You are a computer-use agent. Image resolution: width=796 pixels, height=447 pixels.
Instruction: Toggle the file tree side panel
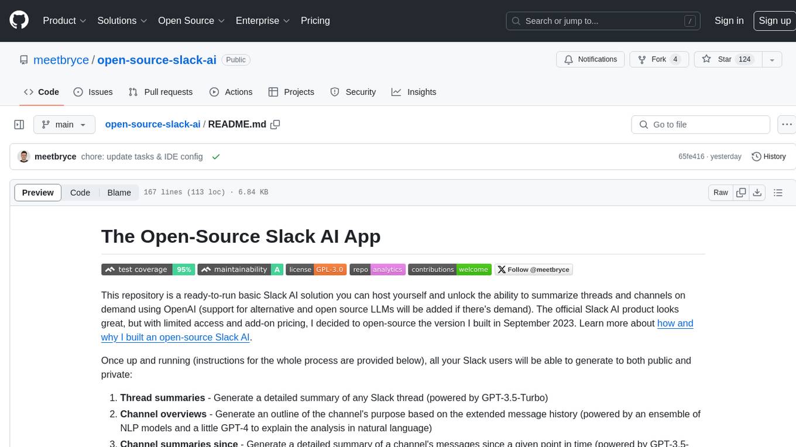point(19,125)
